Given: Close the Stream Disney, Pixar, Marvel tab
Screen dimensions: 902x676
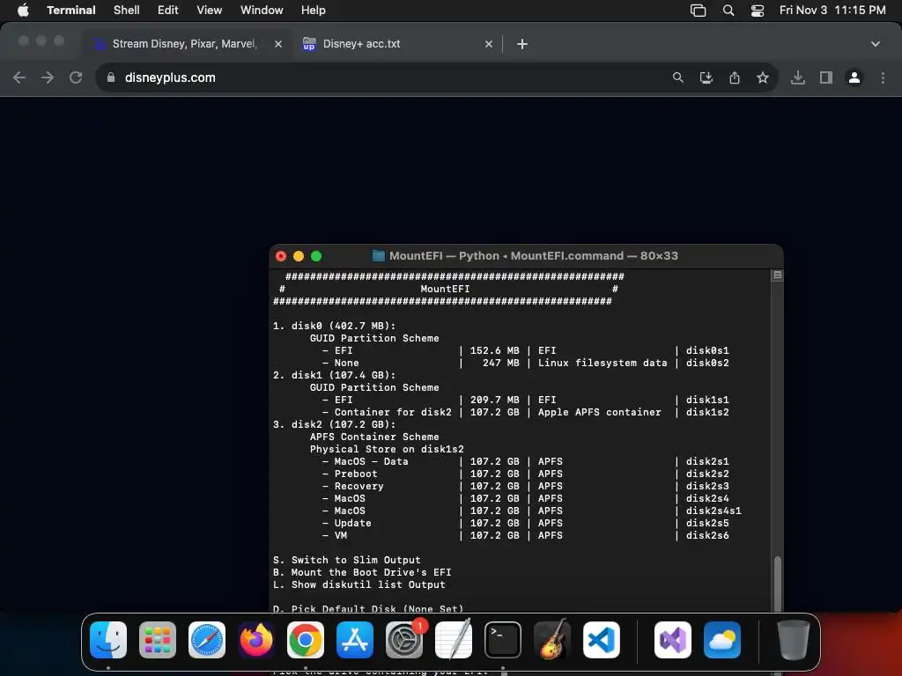Looking at the screenshot, I should [x=277, y=44].
